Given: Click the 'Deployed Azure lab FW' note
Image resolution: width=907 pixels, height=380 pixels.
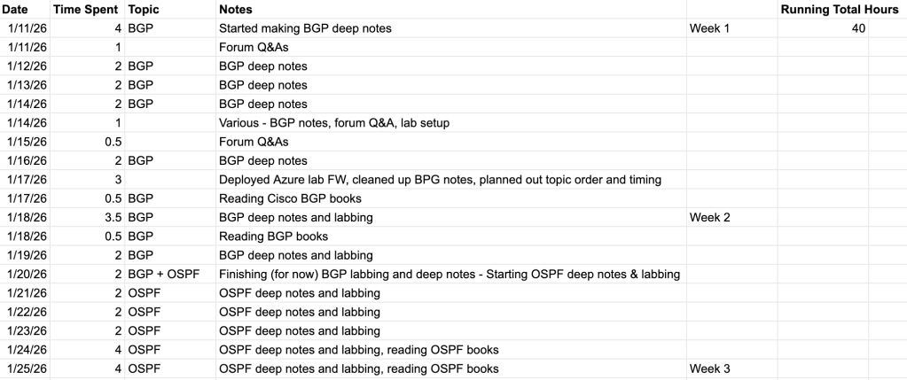Looking at the screenshot, I should coord(440,180).
